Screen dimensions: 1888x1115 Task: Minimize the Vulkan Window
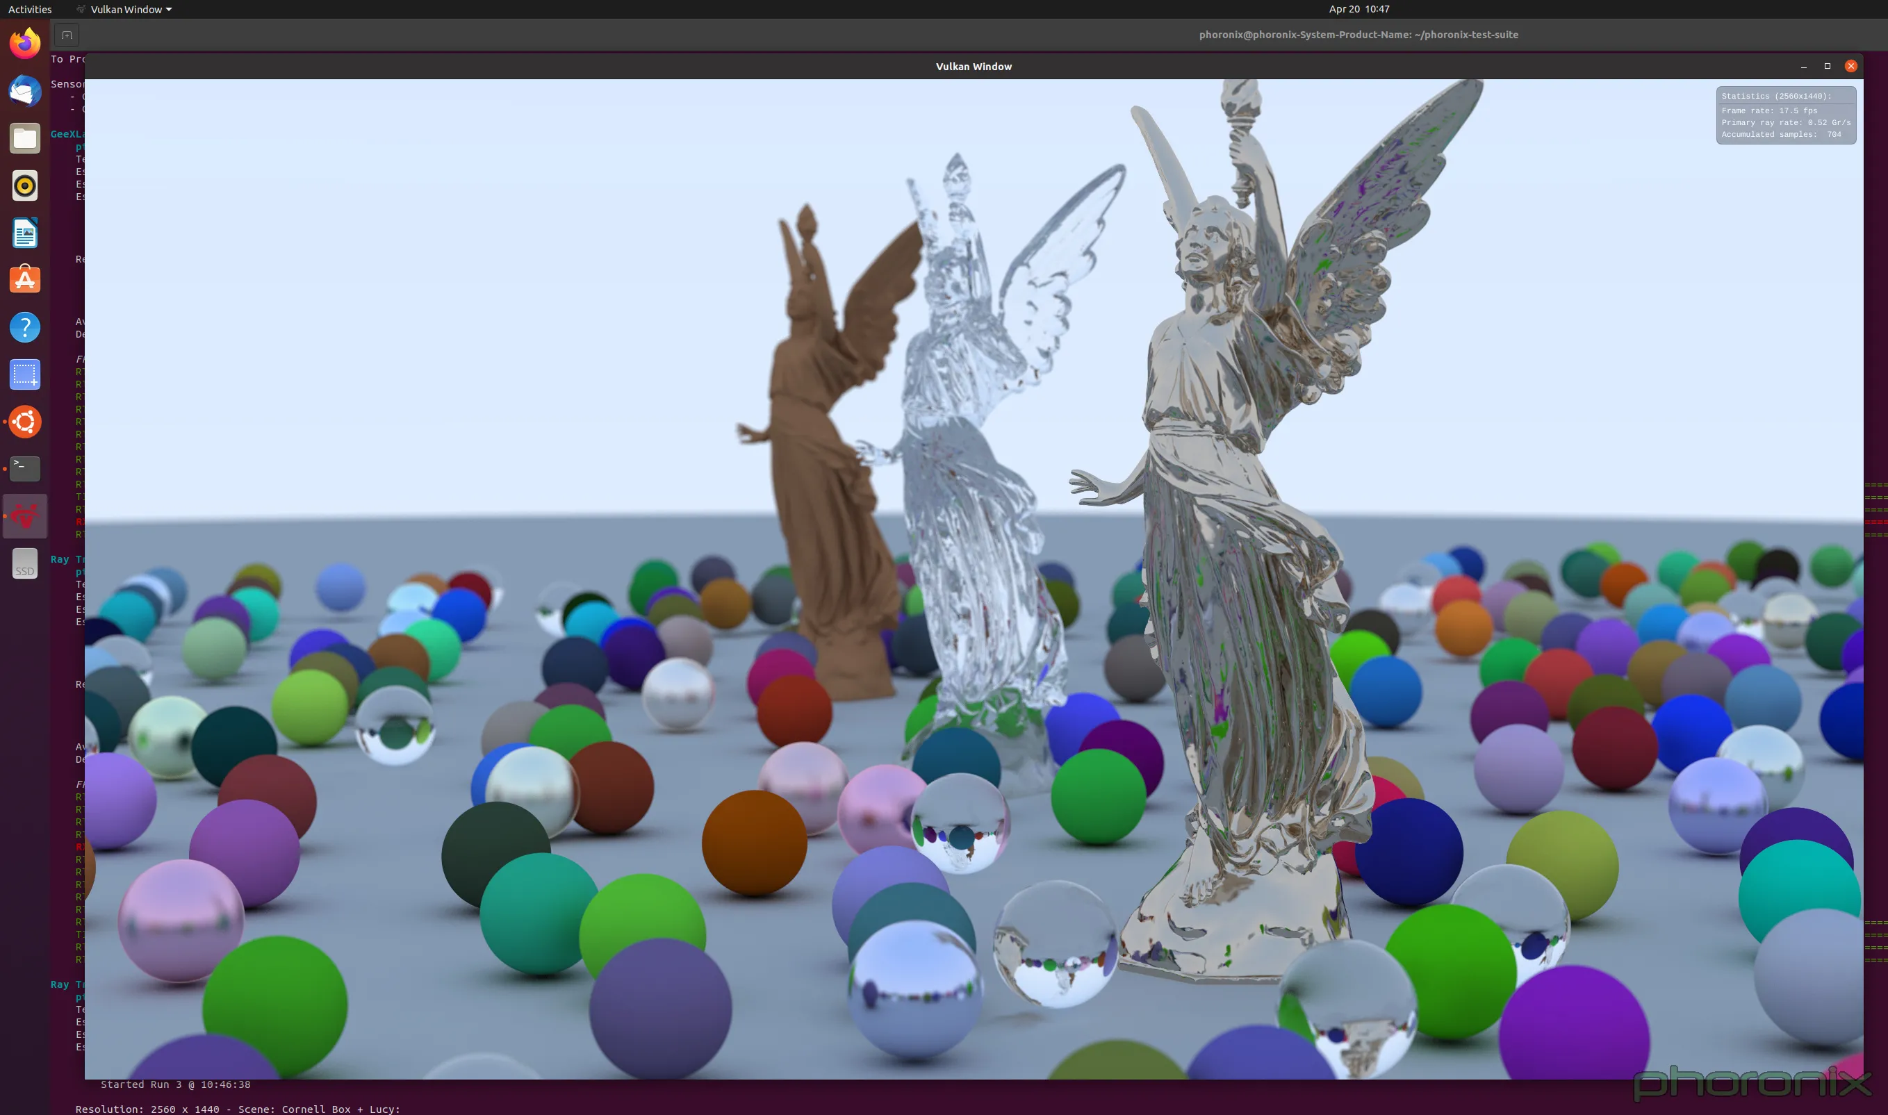1803,66
